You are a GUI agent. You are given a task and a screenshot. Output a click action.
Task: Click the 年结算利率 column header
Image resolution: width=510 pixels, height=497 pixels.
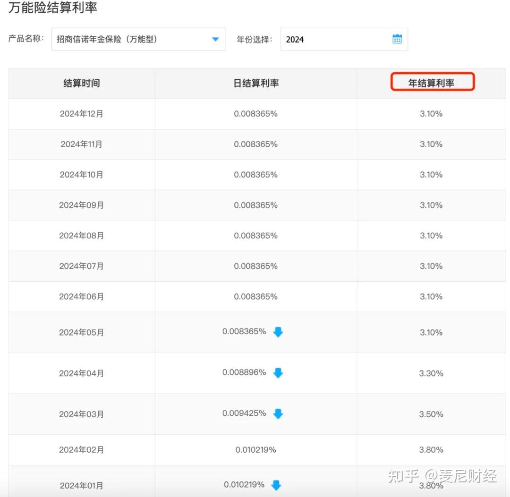431,83
